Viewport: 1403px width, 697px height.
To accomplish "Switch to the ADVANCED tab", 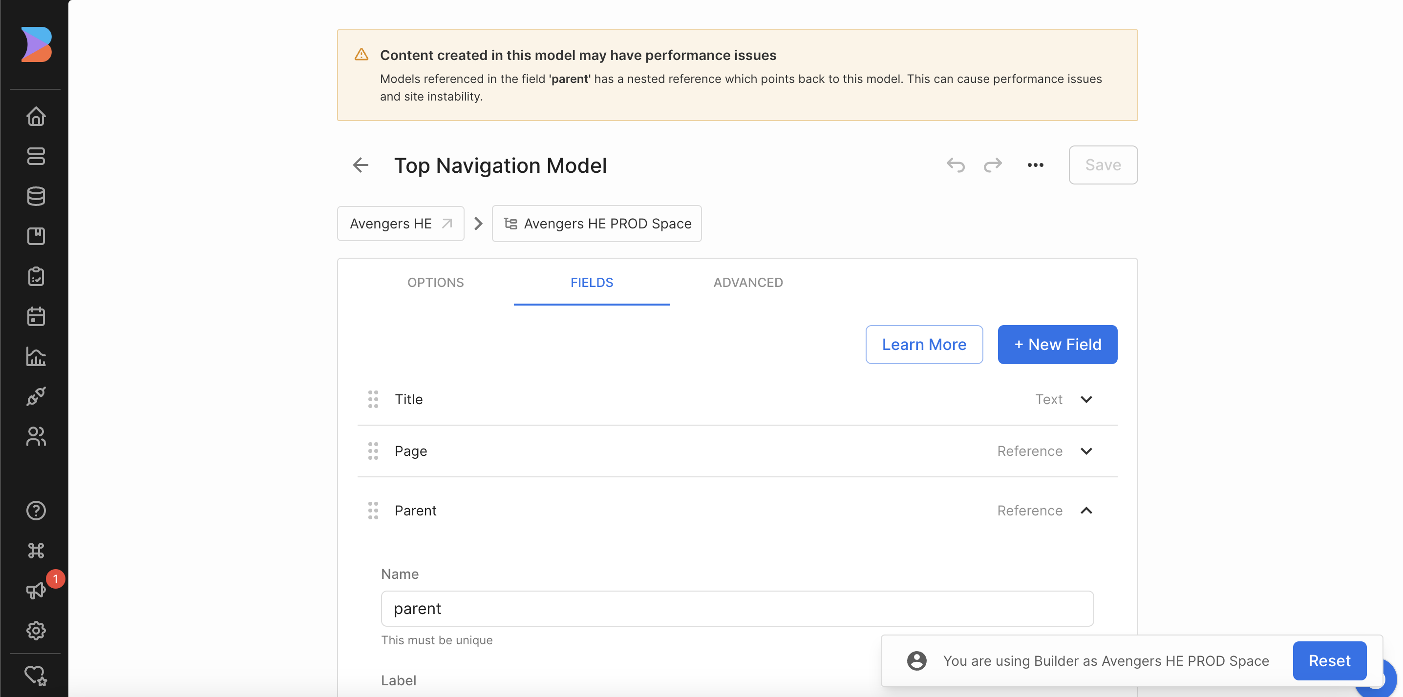I will (748, 283).
